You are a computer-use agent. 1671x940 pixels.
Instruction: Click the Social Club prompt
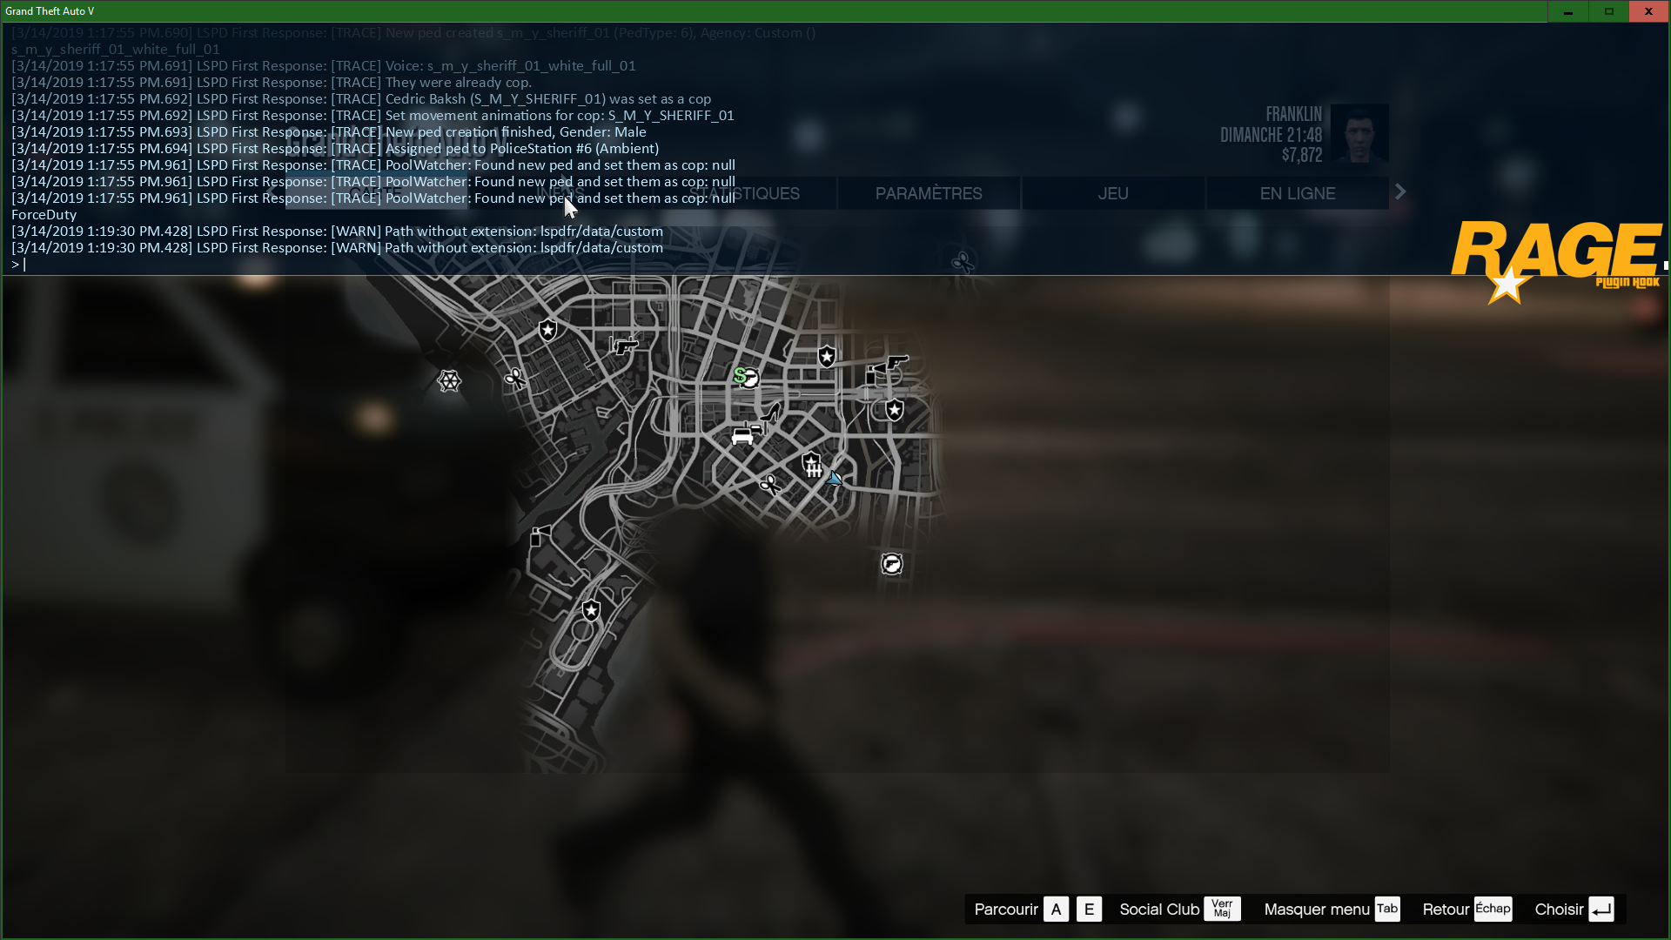[x=1178, y=909]
